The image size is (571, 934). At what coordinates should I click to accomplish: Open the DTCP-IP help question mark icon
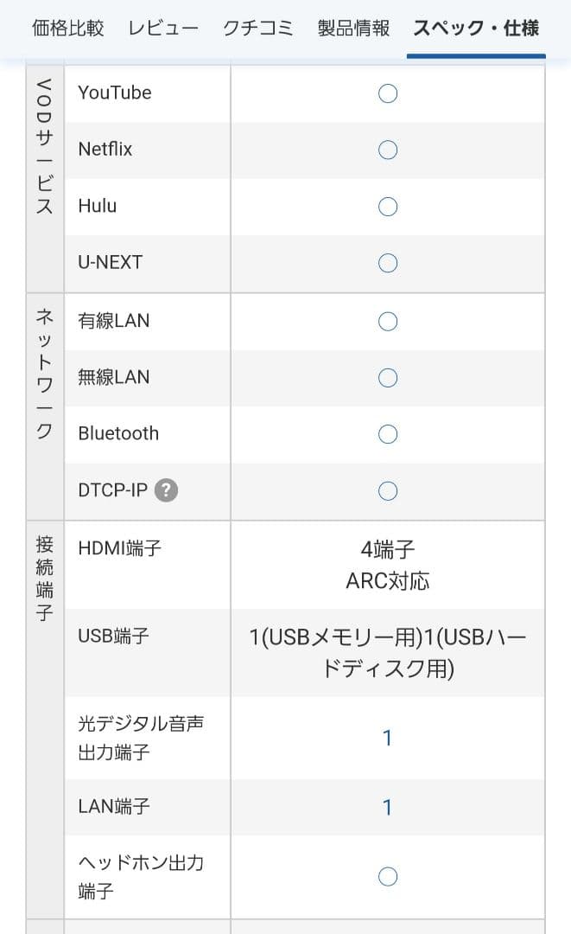(165, 490)
